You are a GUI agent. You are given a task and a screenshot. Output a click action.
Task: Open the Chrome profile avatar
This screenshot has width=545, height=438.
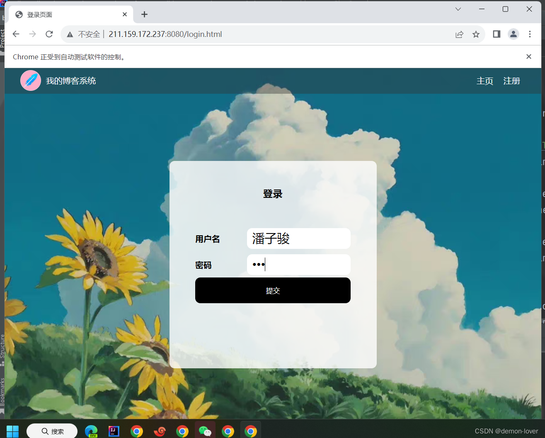pos(514,34)
